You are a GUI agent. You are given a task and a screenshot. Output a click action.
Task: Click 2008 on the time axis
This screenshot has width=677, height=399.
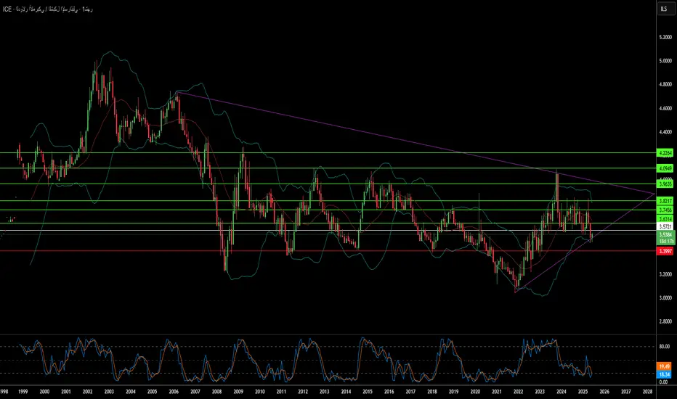[216, 392]
